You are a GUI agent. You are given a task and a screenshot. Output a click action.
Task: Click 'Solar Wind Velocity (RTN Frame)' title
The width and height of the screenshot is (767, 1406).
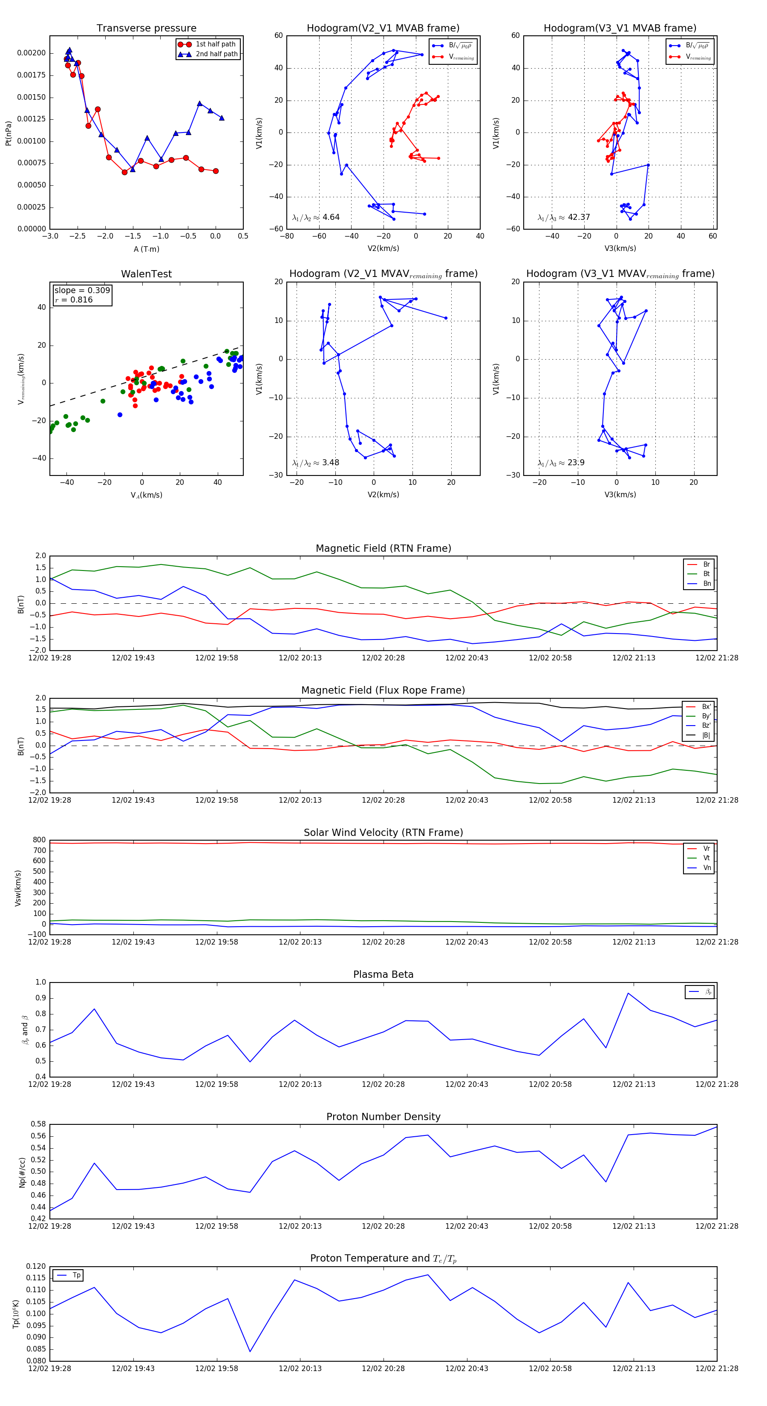383,833
